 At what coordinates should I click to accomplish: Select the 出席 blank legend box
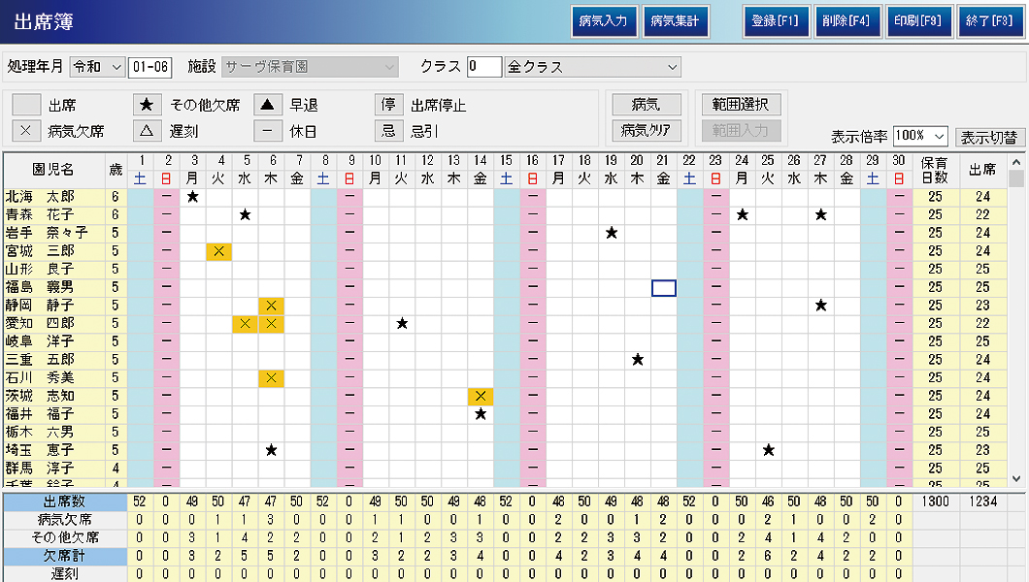coord(26,105)
